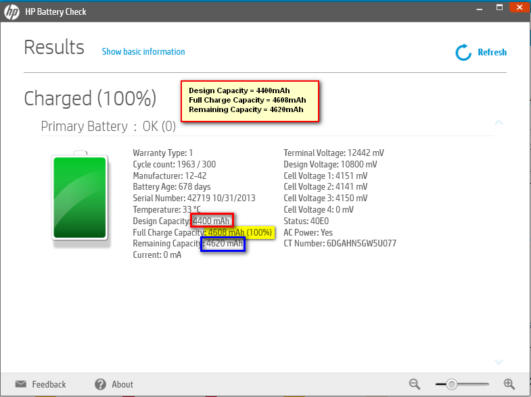Click the About question mark icon
The width and height of the screenshot is (531, 397).
(100, 384)
